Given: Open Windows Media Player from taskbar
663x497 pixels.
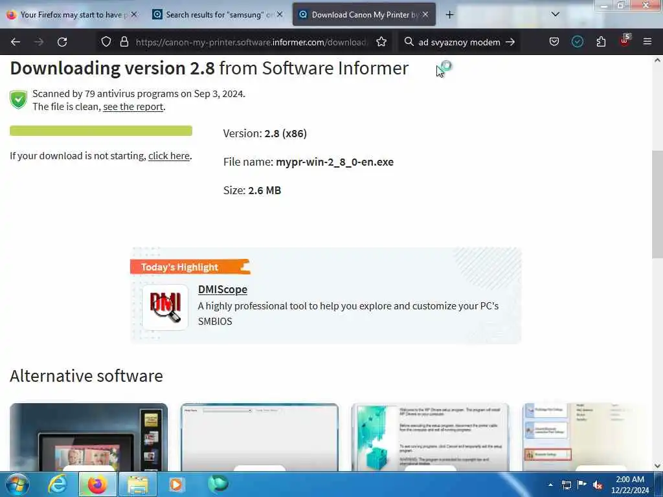Looking at the screenshot, I should click(x=176, y=484).
